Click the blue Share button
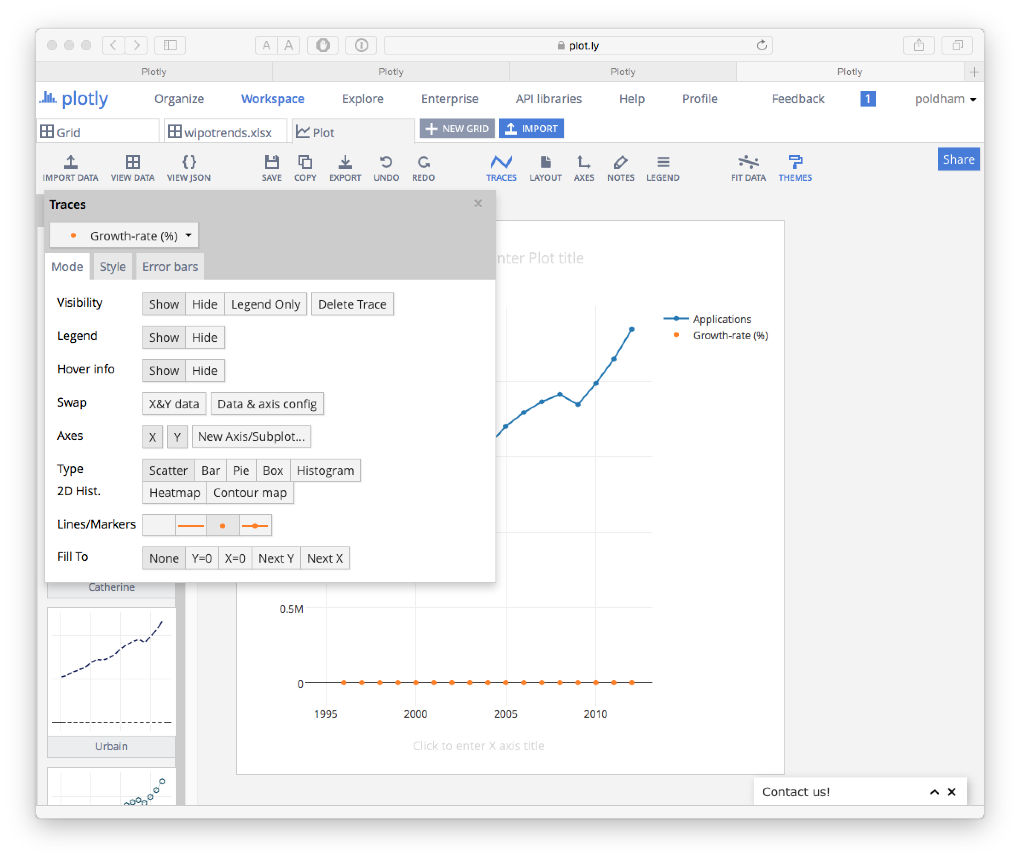This screenshot has height=861, width=1020. coord(958,159)
